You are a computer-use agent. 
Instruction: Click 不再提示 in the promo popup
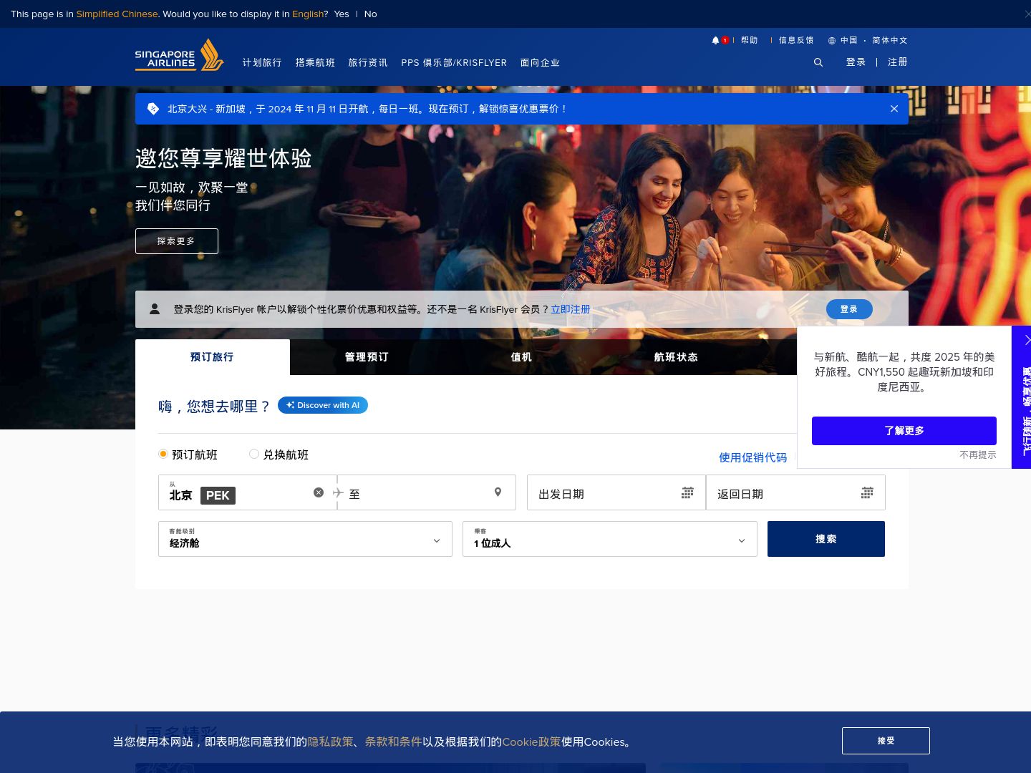978,455
